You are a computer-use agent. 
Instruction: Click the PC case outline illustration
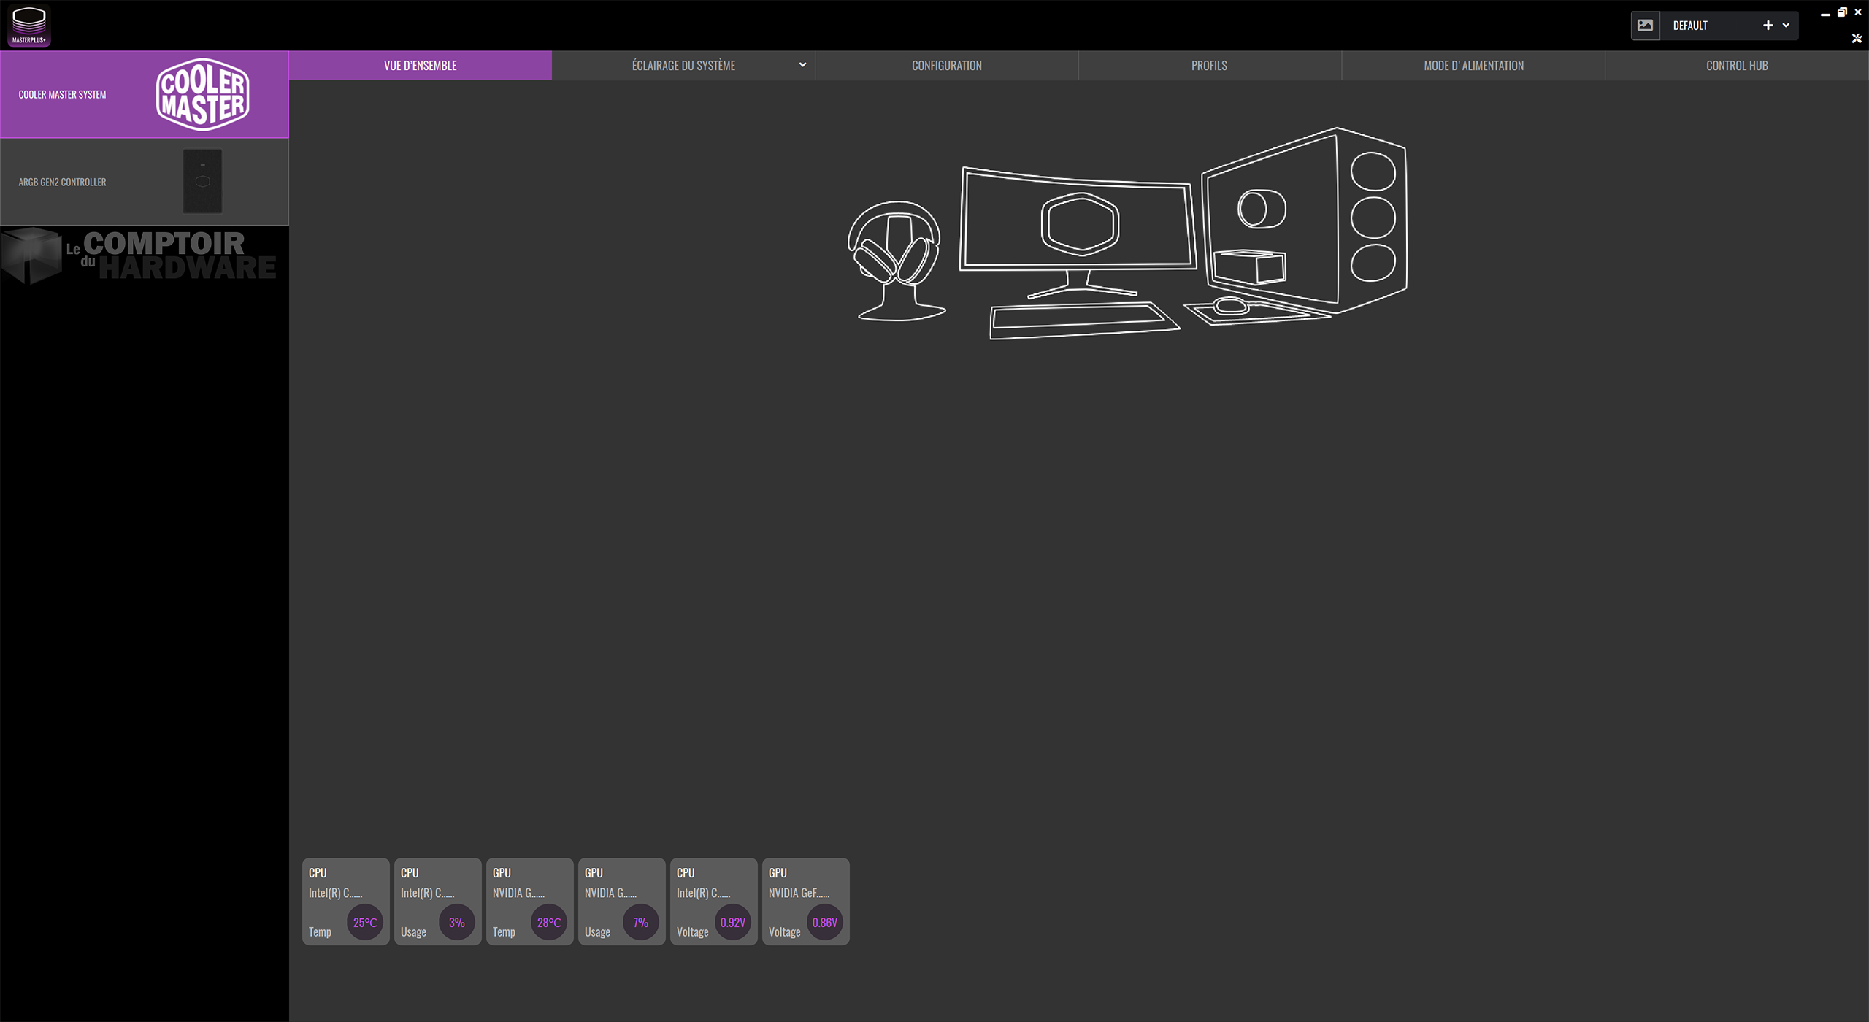(x=1307, y=219)
